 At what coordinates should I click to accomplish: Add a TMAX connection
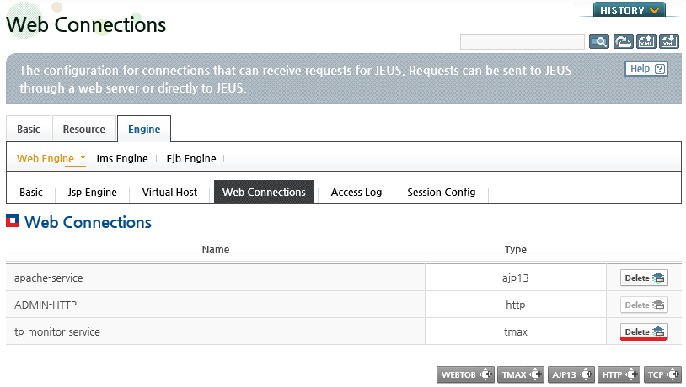(521, 374)
